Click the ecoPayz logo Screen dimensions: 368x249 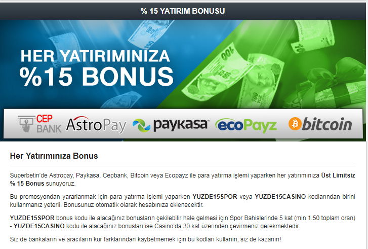(x=246, y=125)
